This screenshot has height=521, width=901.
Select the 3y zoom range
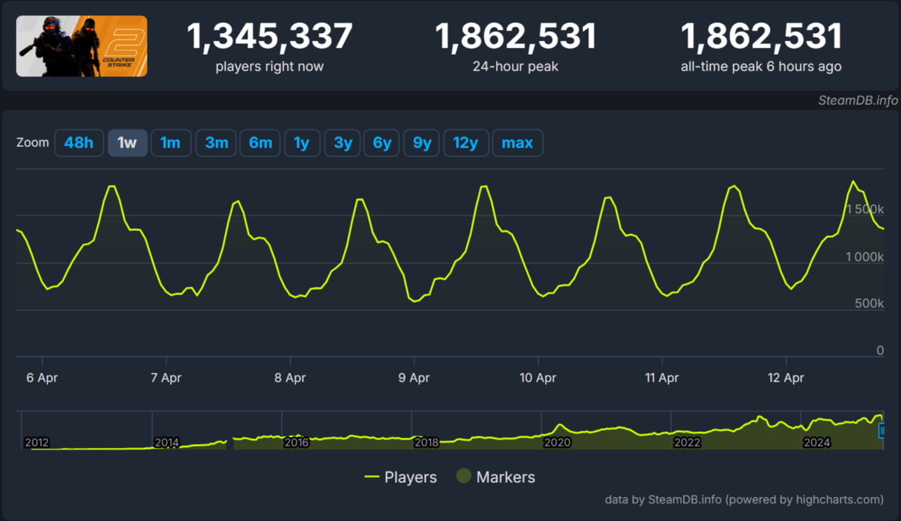[343, 143]
